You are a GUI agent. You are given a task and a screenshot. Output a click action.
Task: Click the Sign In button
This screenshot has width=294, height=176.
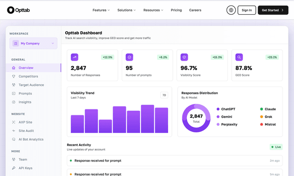[247, 10]
